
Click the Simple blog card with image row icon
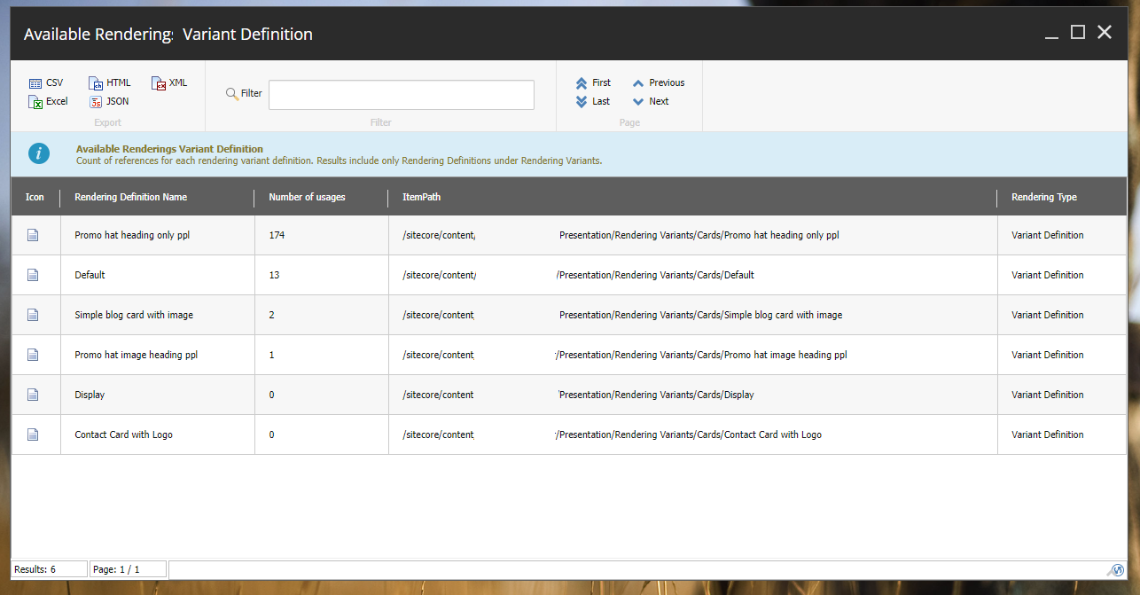(33, 315)
